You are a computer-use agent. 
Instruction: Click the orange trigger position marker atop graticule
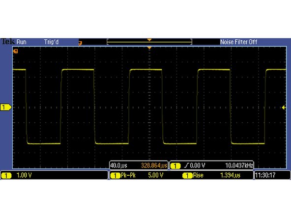(149, 48)
